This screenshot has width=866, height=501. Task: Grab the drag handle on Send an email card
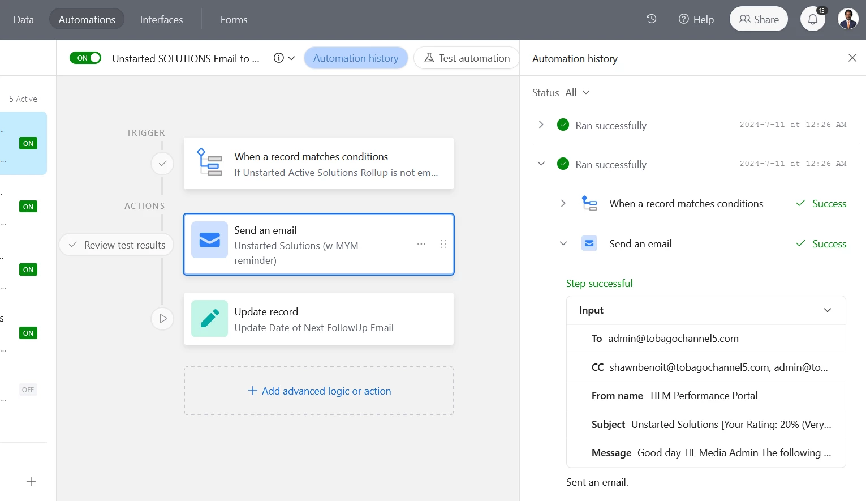443,244
